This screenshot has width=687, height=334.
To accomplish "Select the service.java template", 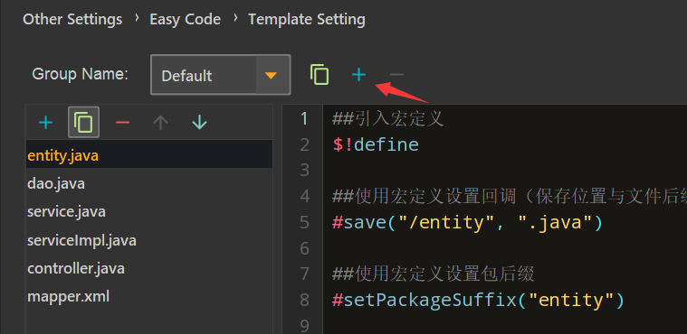I will click(x=149, y=211).
